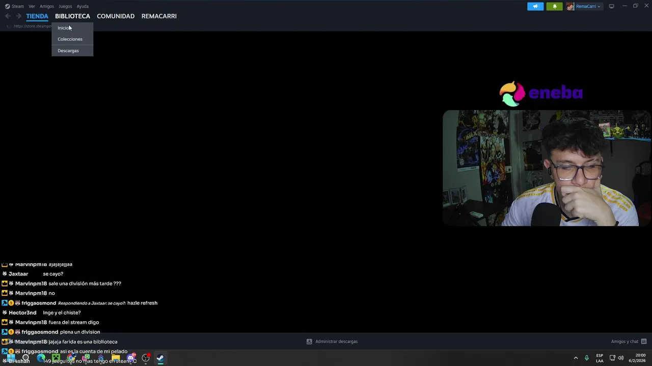Open OBS Studio from the taskbar
The height and width of the screenshot is (366, 652).
click(x=146, y=358)
